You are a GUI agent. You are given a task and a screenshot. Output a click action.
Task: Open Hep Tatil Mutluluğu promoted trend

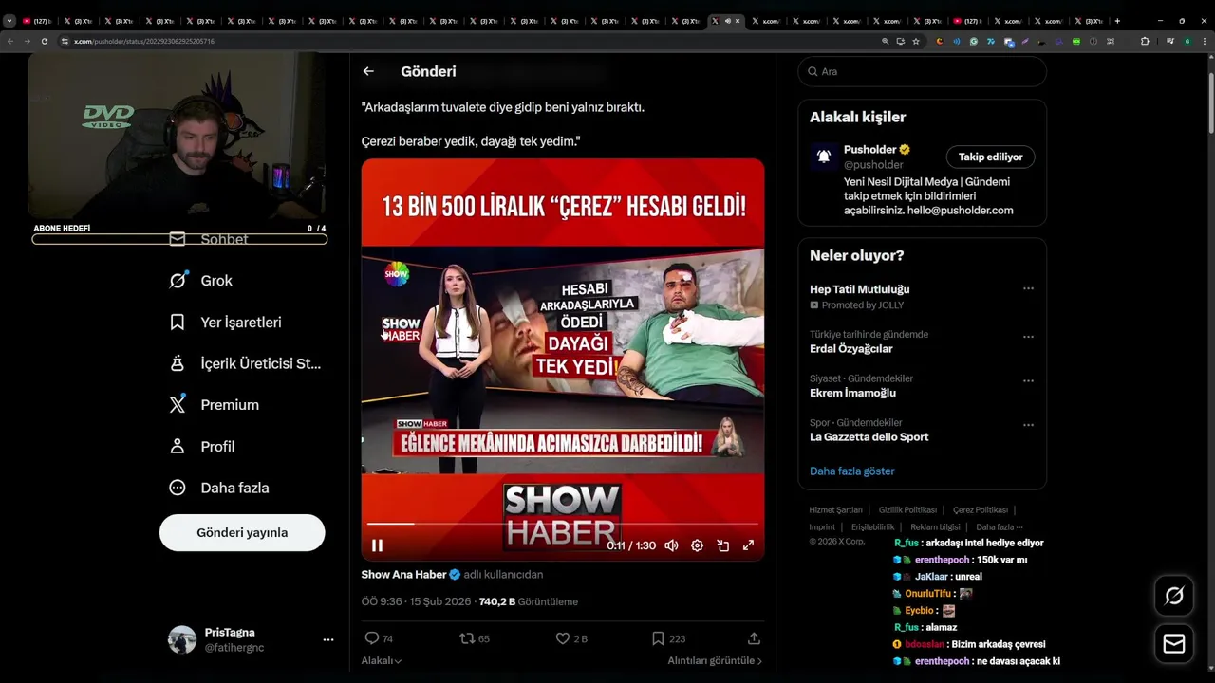pyautogui.click(x=859, y=288)
